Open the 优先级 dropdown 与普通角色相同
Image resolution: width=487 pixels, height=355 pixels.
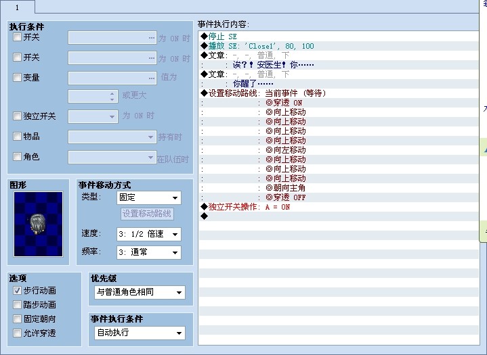(x=140, y=292)
